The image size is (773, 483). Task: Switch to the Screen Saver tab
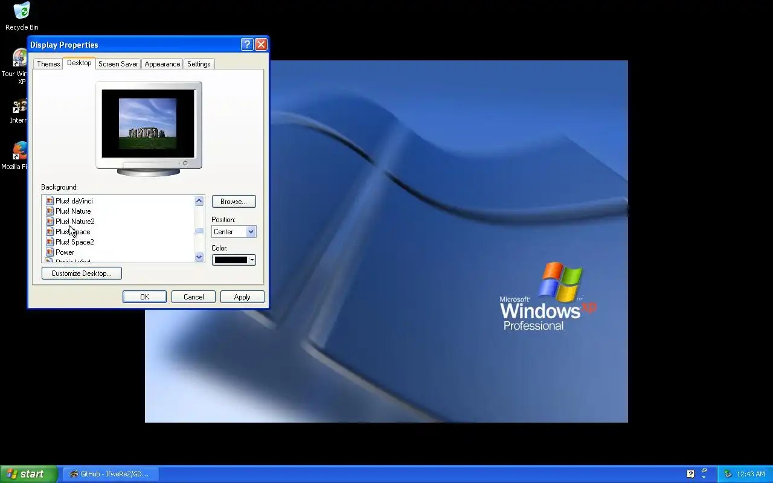pyautogui.click(x=118, y=64)
